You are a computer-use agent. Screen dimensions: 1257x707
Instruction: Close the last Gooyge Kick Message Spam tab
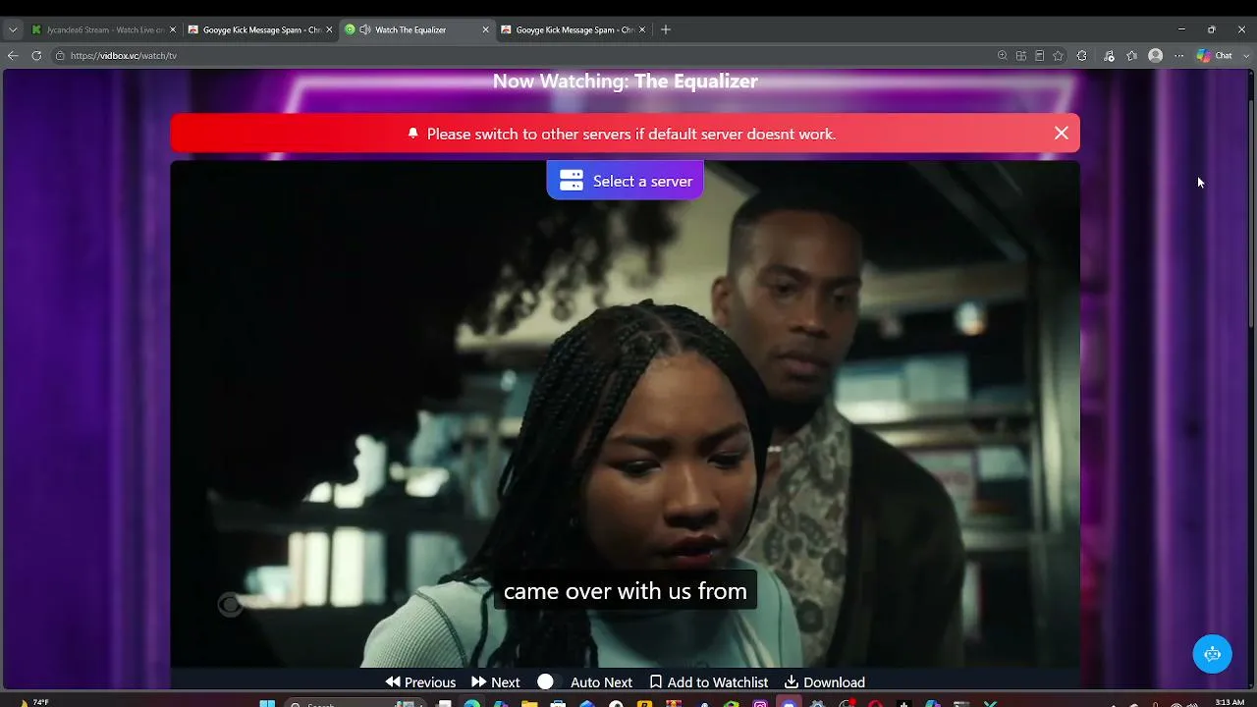(642, 29)
